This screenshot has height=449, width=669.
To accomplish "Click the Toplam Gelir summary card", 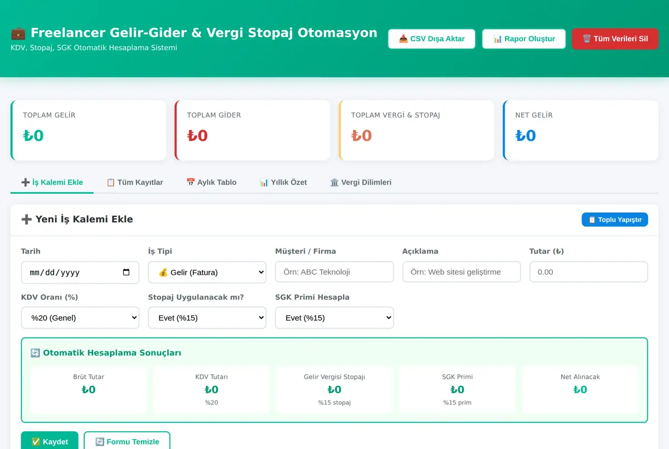I will pyautogui.click(x=88, y=130).
